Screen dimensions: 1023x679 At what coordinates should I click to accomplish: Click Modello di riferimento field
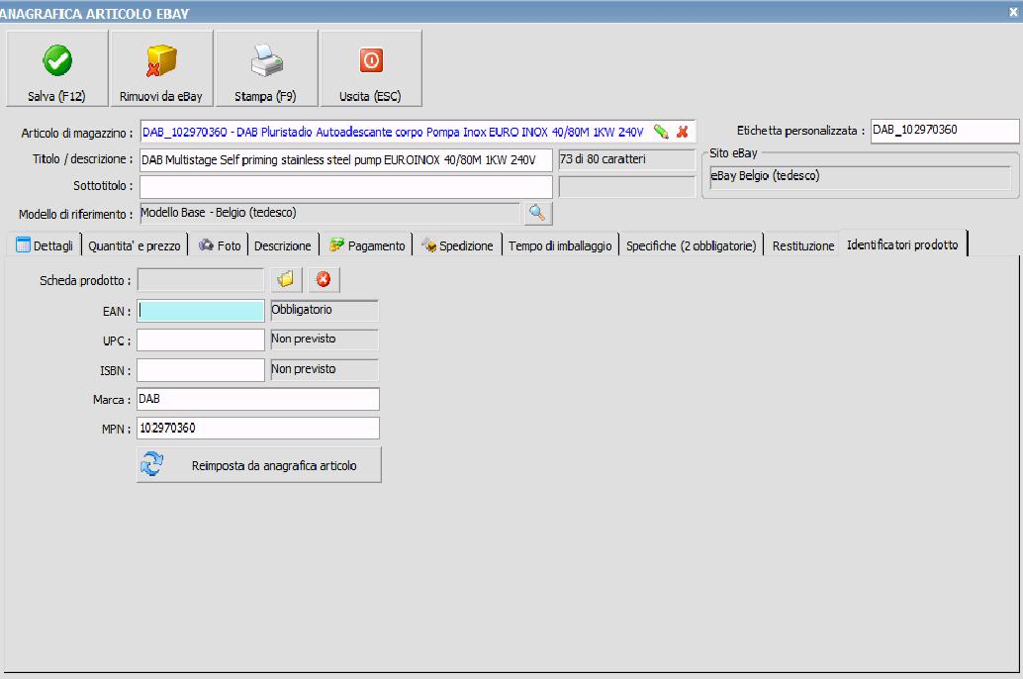pyautogui.click(x=330, y=213)
